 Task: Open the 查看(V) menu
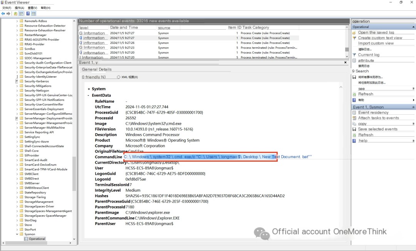tap(32, 8)
